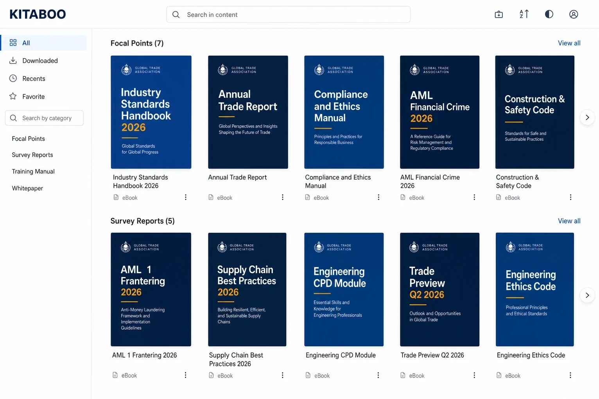Open Engineering Ethics Code cover
The width and height of the screenshot is (599, 399).
tap(534, 289)
